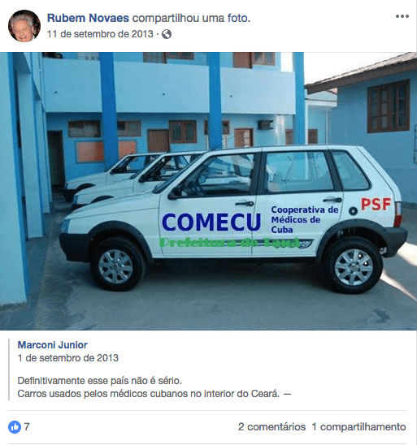Open the three-dot post options menu
This screenshot has height=445, width=417.
click(402, 16)
